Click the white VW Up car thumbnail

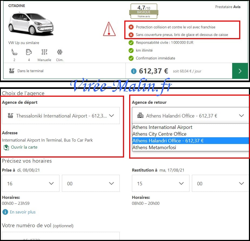[x=31, y=24]
